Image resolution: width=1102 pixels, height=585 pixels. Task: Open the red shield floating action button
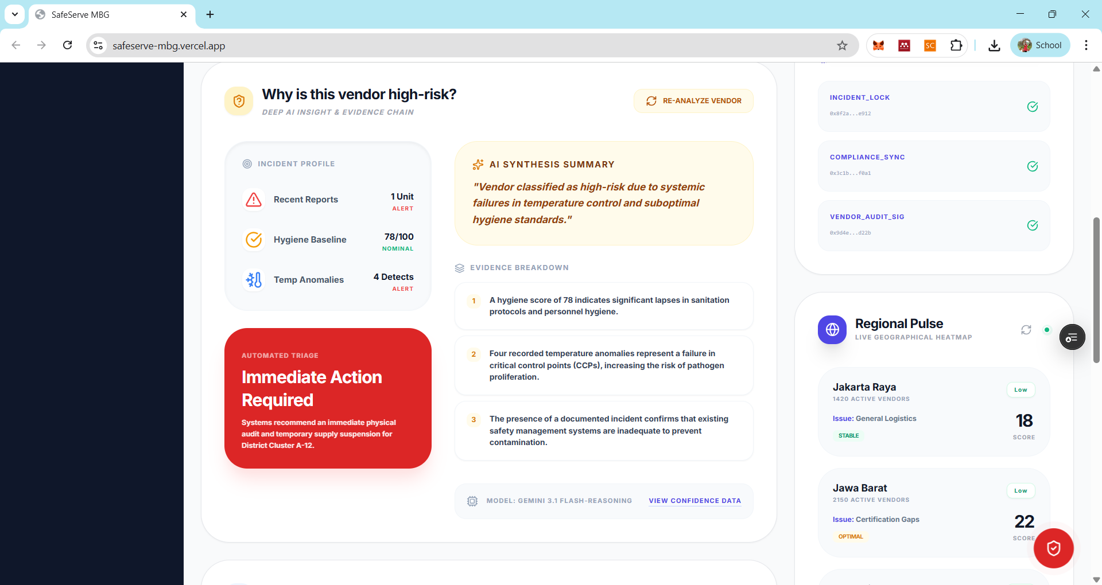click(x=1054, y=548)
